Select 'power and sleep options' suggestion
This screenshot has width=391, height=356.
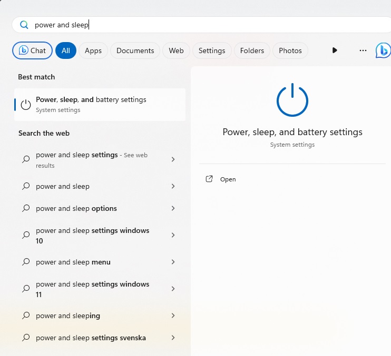click(100, 208)
